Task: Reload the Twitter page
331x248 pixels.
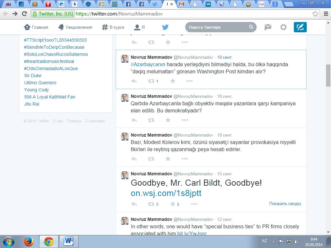Action: pyautogui.click(x=25, y=14)
